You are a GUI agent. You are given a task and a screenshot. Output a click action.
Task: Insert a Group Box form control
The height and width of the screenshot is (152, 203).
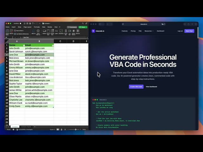tap(48, 31)
